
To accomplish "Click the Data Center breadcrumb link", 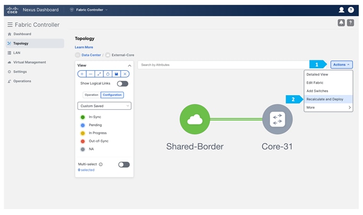I will [x=91, y=55].
